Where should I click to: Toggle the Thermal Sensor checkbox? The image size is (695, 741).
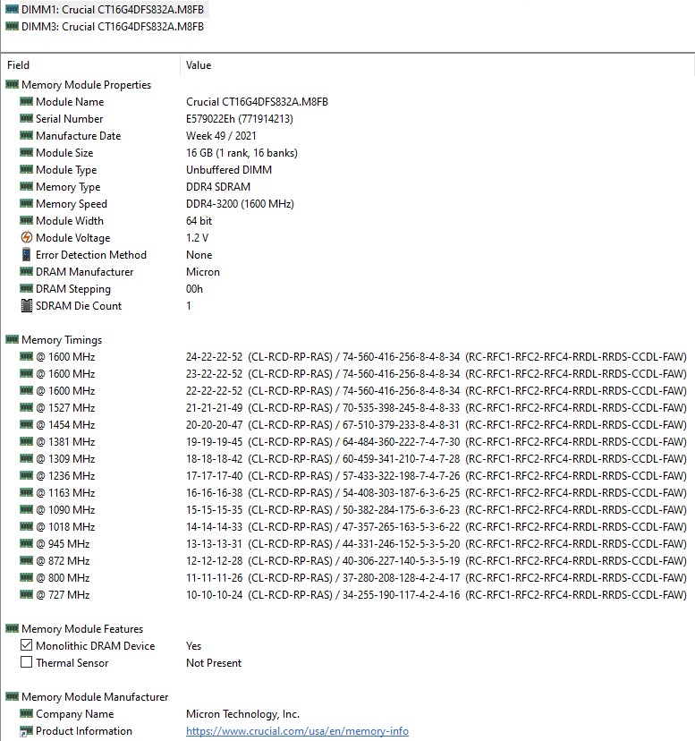[27, 662]
